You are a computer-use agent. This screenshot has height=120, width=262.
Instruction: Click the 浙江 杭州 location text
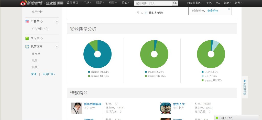pos(178,108)
